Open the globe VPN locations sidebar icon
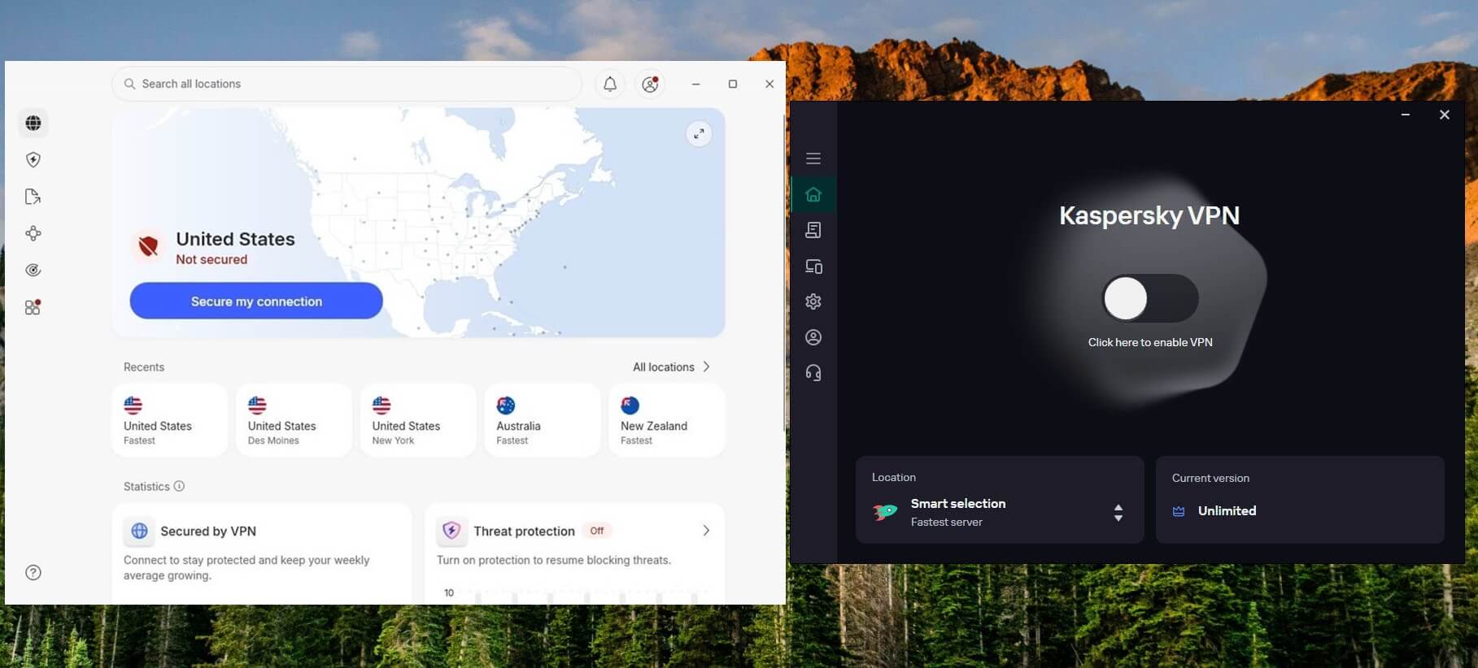The image size is (1478, 668). click(x=33, y=123)
